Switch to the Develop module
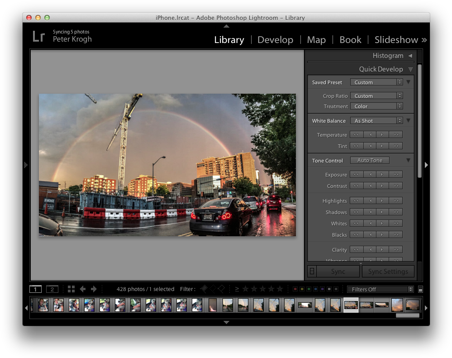Viewport: 452px width, 358px height. [x=275, y=40]
